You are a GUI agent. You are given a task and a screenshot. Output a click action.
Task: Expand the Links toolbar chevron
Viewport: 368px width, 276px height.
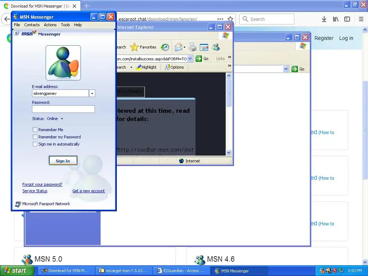tap(230, 57)
